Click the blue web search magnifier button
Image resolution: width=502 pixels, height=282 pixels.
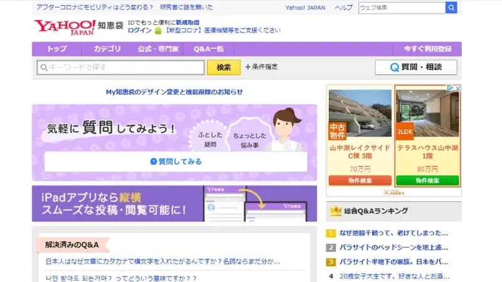(x=451, y=8)
